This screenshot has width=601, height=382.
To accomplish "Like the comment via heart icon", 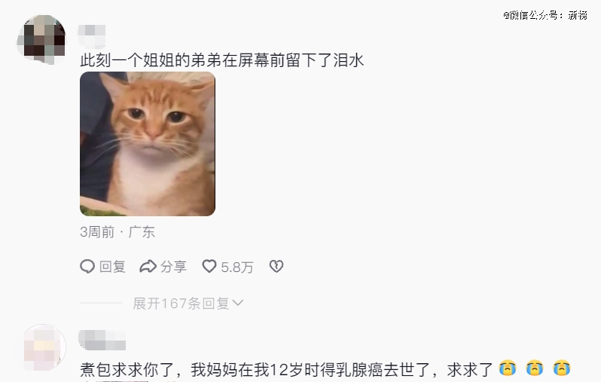I will point(209,266).
